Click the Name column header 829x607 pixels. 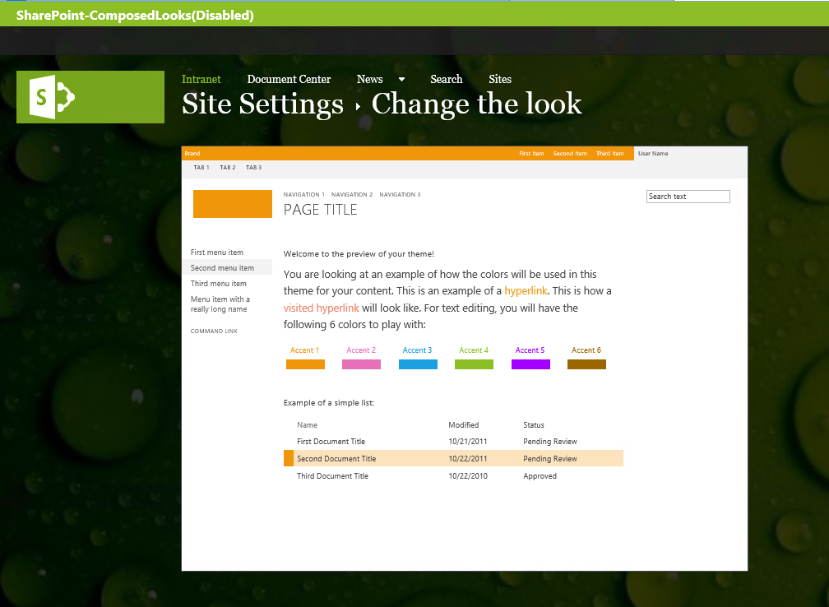[308, 425]
